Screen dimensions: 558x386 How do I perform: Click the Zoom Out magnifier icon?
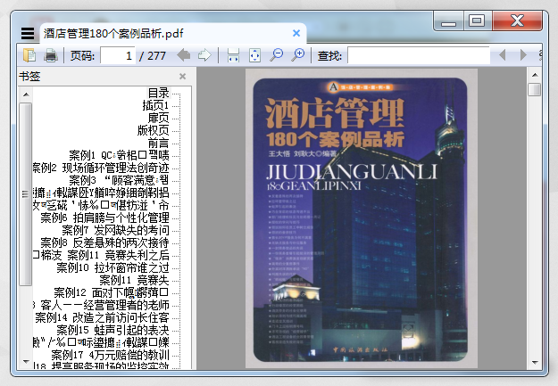point(277,56)
